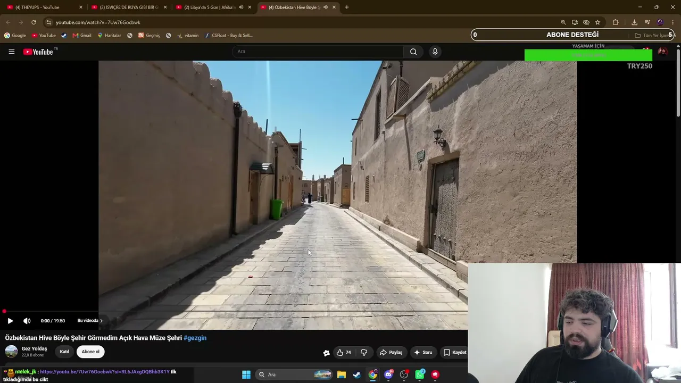Subscribe using the Abone ol button
Image resolution: width=681 pixels, height=383 pixels.
point(90,352)
